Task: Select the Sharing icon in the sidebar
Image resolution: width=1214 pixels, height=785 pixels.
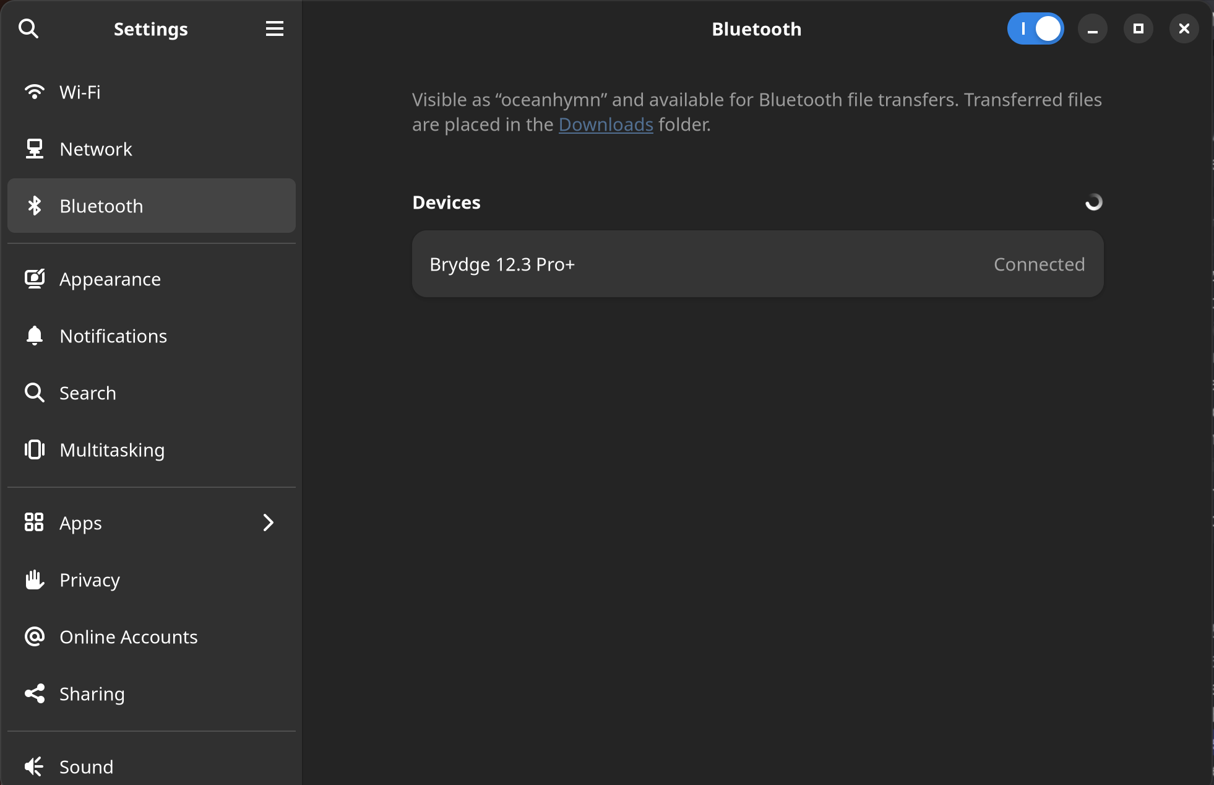Action: [35, 693]
